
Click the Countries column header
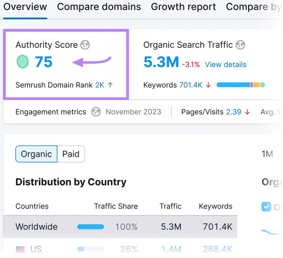coord(32,206)
